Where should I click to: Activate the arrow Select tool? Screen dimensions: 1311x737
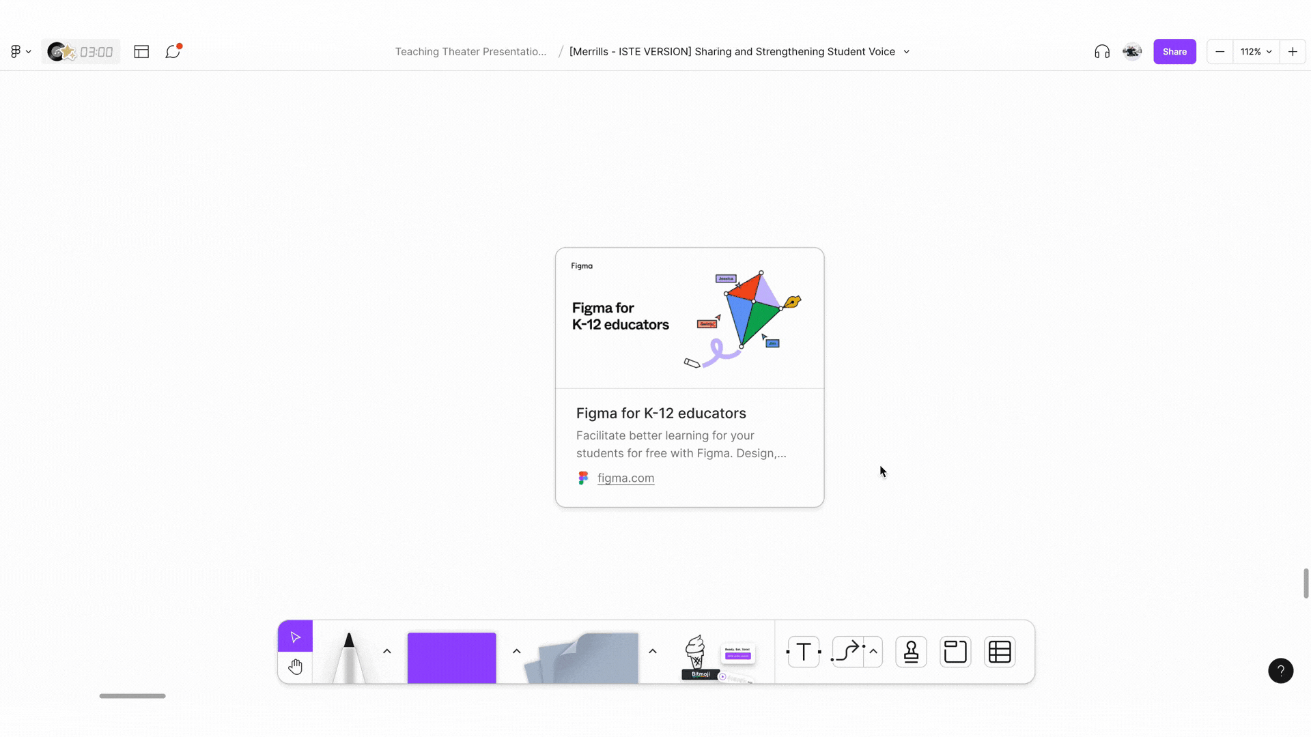[294, 636]
